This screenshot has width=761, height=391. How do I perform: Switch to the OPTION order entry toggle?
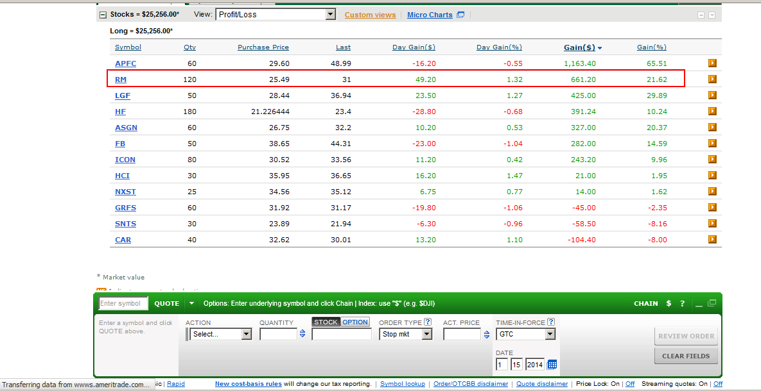[x=356, y=322]
